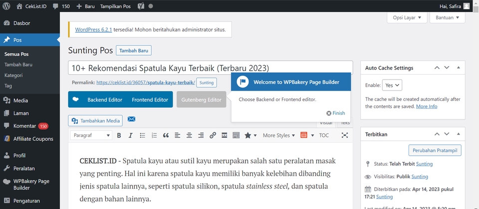Viewport: 479px width, 209px height.
Task: Apply italic formatting
Action: [x=130, y=135]
